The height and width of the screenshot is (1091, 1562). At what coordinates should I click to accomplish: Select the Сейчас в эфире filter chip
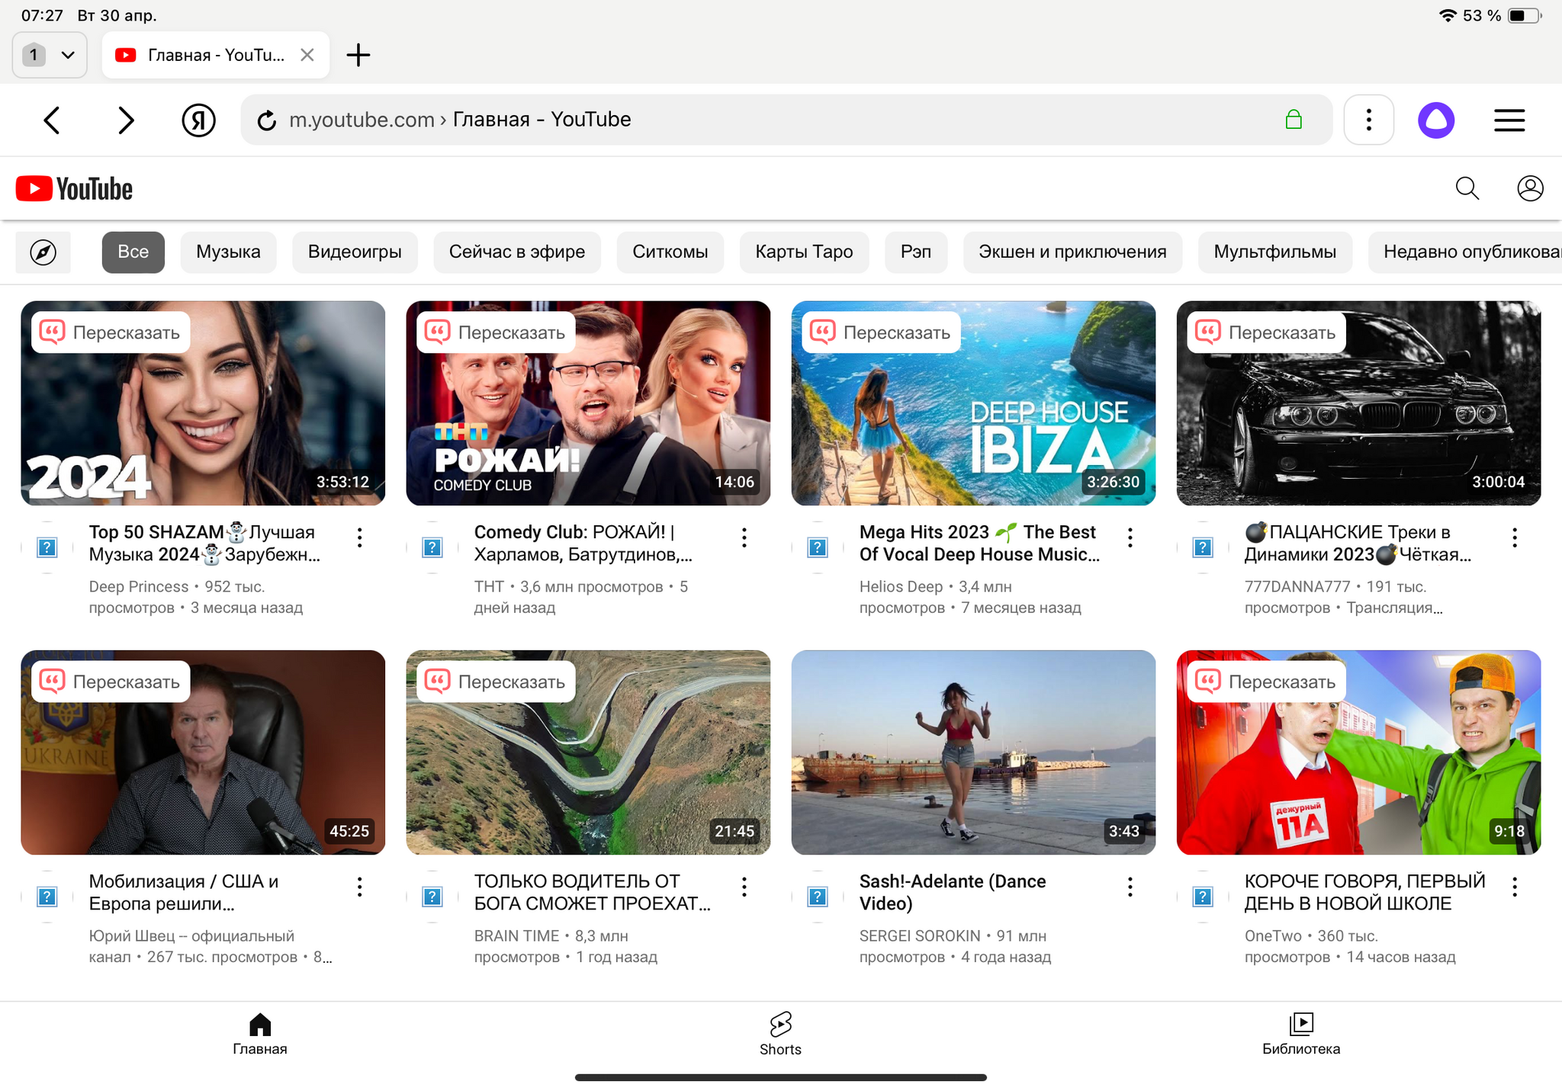point(516,252)
